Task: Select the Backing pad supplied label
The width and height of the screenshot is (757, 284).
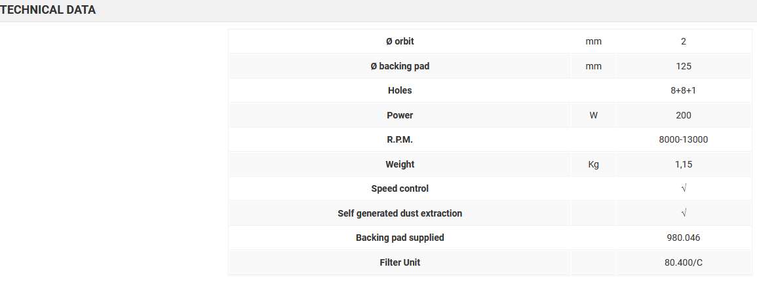Action: [x=400, y=238]
